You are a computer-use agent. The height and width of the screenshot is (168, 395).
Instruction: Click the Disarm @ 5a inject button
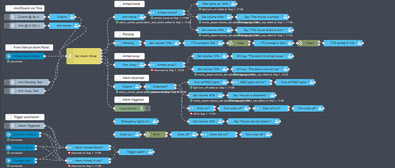(x=7, y=17)
